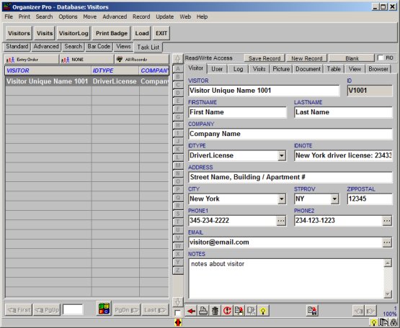Switch to the Picture tab
Image resolution: width=400 pixels, height=328 pixels.
coord(281,69)
